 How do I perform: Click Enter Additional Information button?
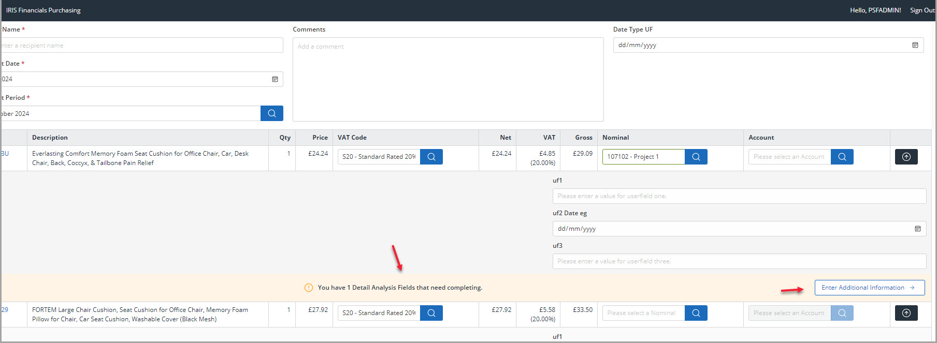(x=869, y=288)
